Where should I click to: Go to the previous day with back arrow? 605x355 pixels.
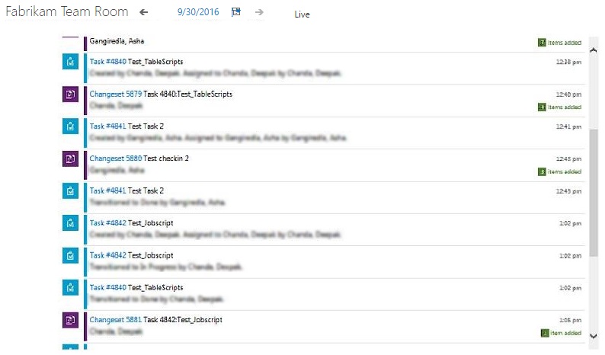point(144,13)
